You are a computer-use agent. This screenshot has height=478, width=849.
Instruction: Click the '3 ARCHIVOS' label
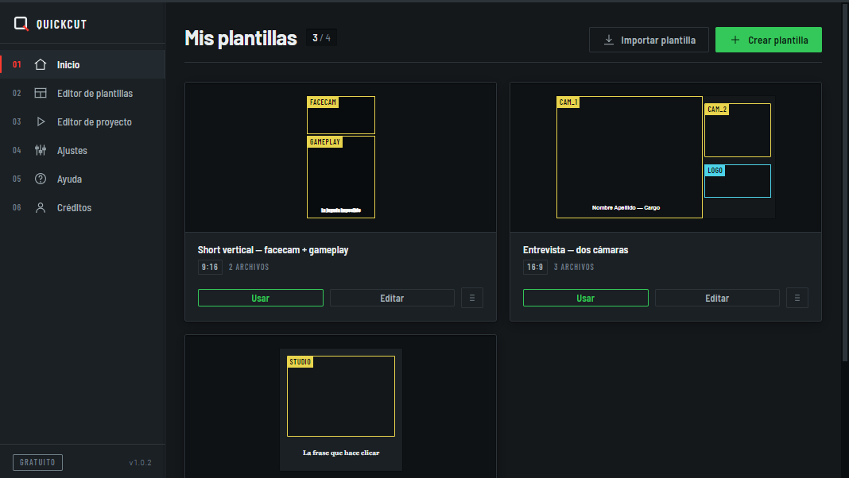(574, 267)
